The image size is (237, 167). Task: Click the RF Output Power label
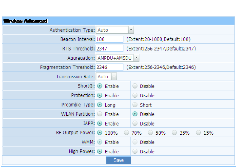click(75, 133)
